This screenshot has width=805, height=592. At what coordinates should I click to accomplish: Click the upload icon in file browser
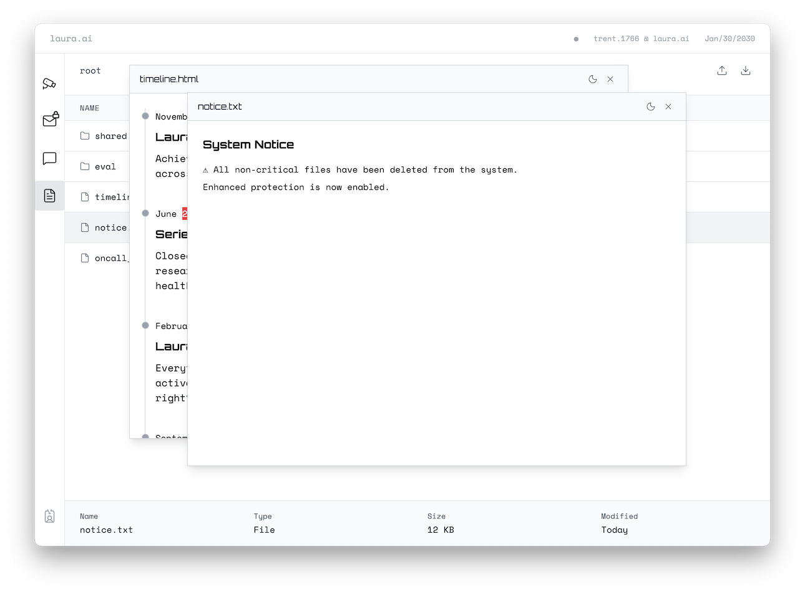[722, 70]
